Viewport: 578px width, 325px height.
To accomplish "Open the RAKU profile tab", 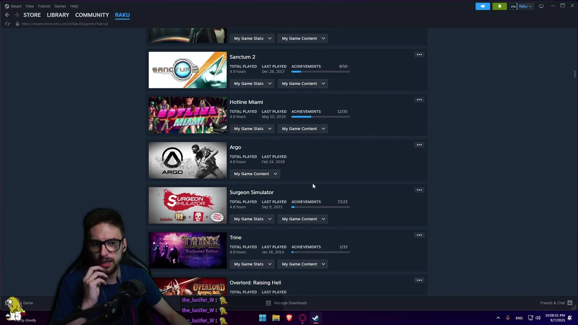I will 122,15.
